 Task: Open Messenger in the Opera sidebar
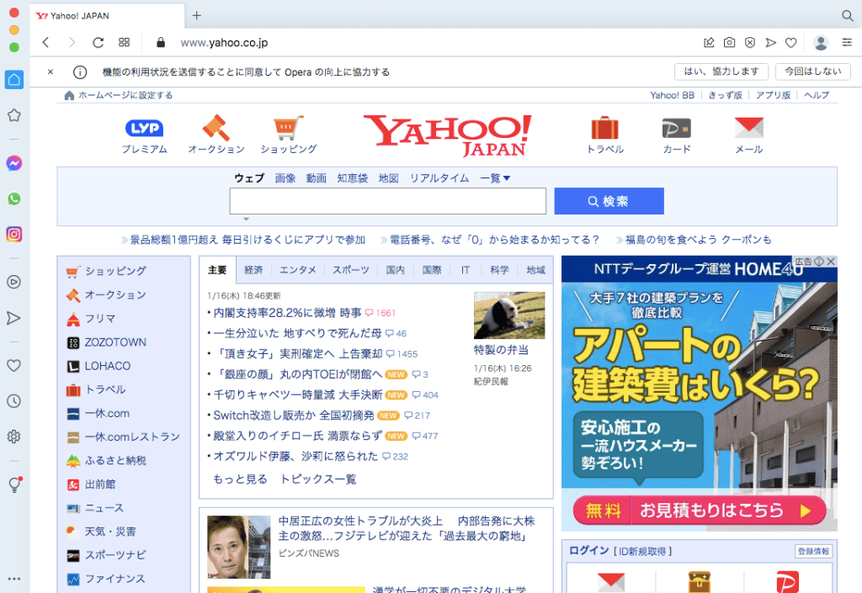(x=14, y=163)
